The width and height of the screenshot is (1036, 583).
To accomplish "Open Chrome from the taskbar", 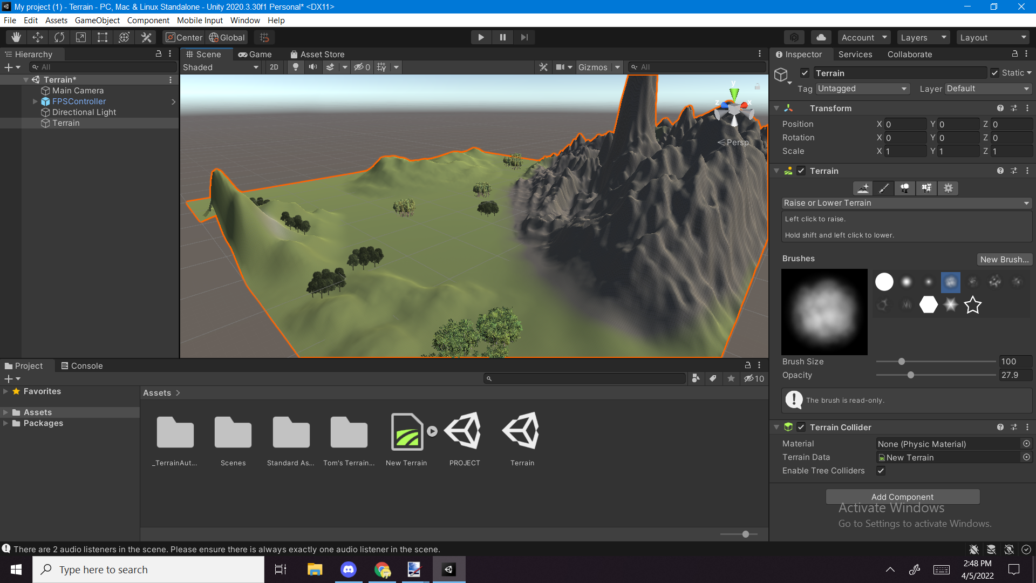I will click(382, 570).
